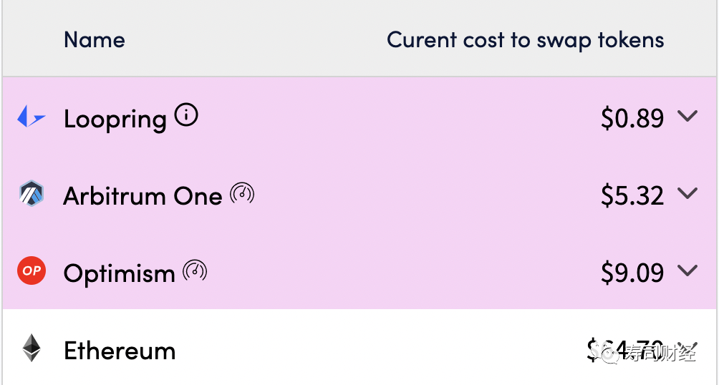This screenshot has height=385, width=719.
Task: Click the speedometer icon beside Optimism
Action: tap(195, 271)
